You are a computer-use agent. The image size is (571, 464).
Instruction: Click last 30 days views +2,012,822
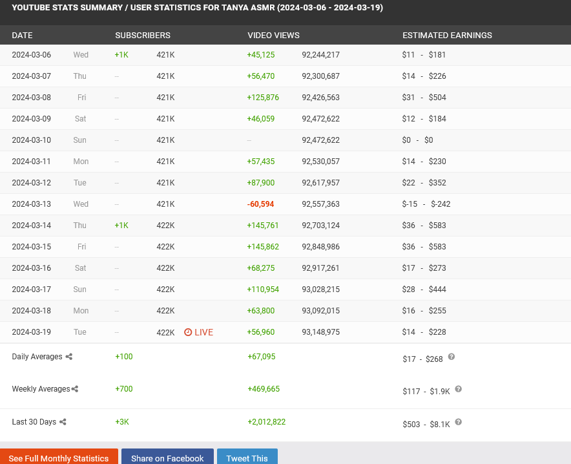(x=267, y=422)
